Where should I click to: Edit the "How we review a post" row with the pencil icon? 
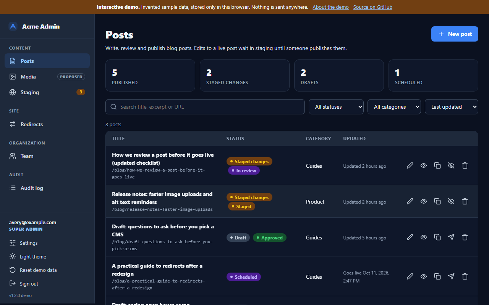(x=410, y=165)
